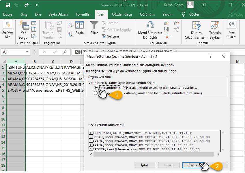Click Queries & Connections icon in Bağlantılar
The height and width of the screenshot is (173, 245).
coord(59,23)
